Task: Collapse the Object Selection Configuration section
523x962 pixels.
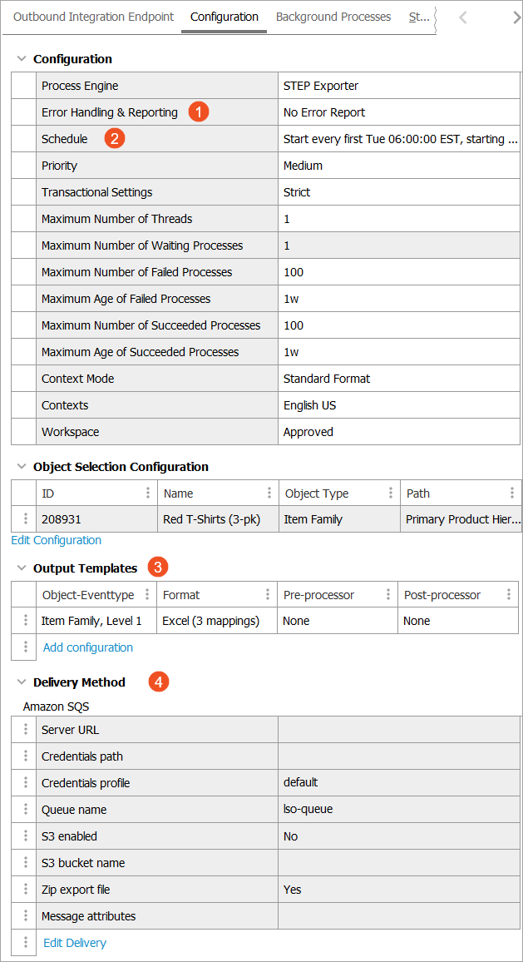Action: point(21,467)
